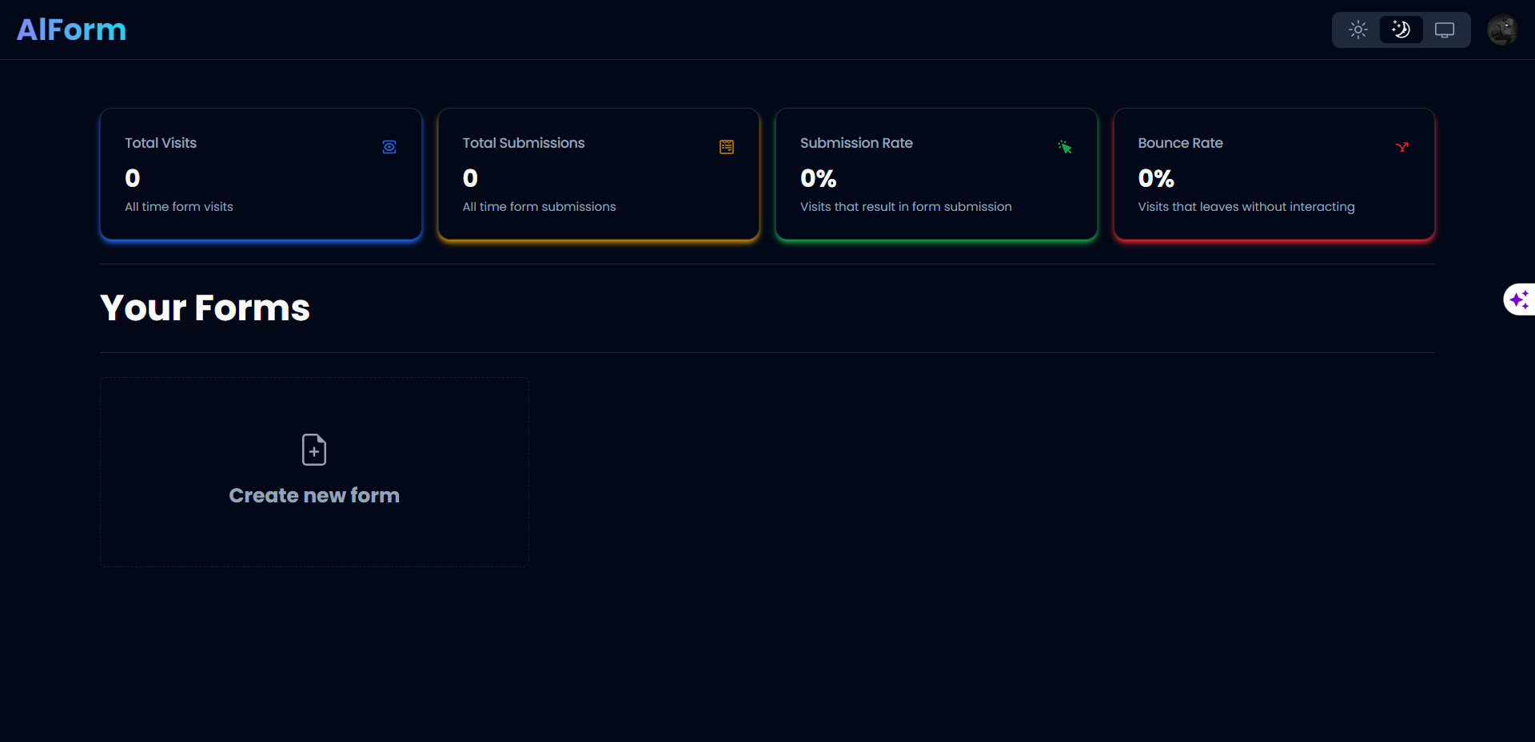Open the user avatar menu

1502,30
